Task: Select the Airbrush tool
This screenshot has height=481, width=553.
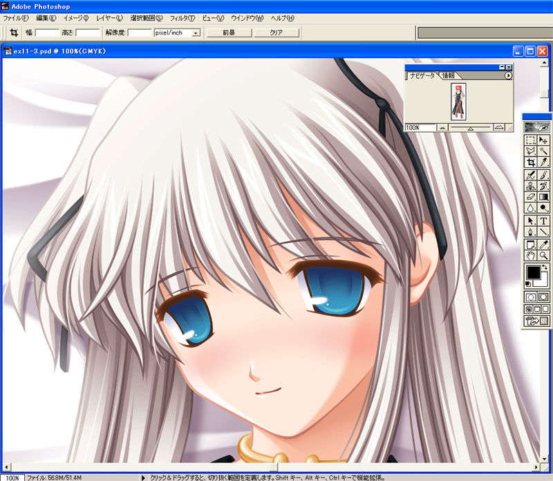Action: [530, 175]
